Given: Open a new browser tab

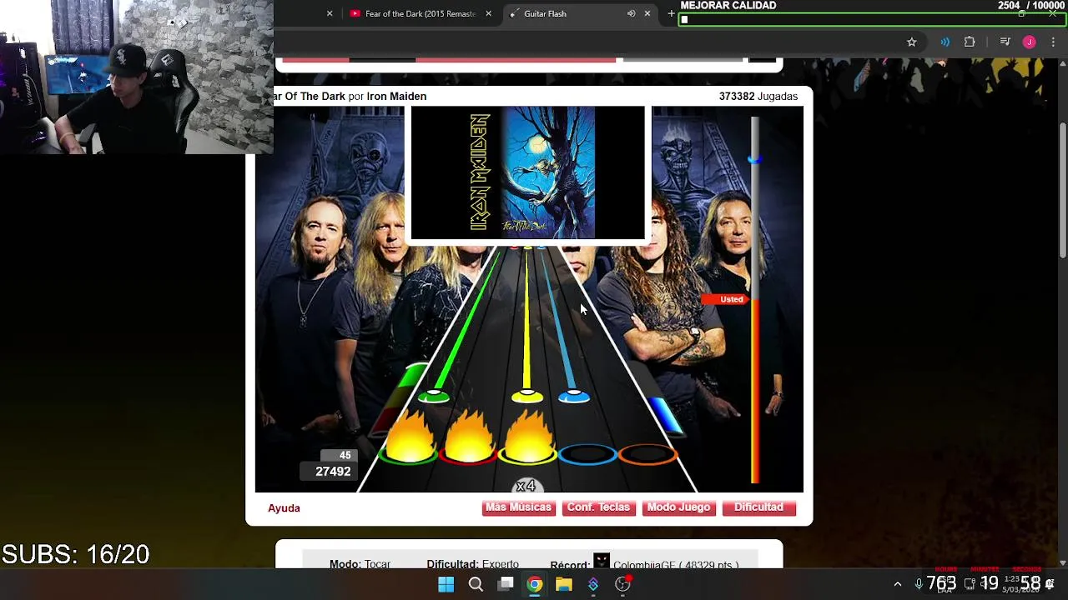Looking at the screenshot, I should pyautogui.click(x=671, y=13).
